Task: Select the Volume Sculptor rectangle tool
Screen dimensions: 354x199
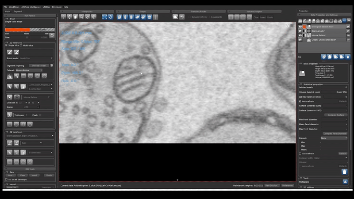Action: pyautogui.click(x=231, y=17)
